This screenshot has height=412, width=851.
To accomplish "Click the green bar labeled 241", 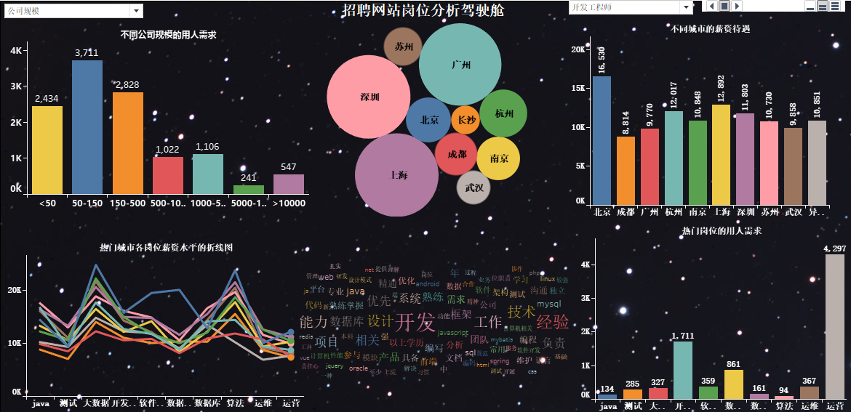I will point(249,190).
